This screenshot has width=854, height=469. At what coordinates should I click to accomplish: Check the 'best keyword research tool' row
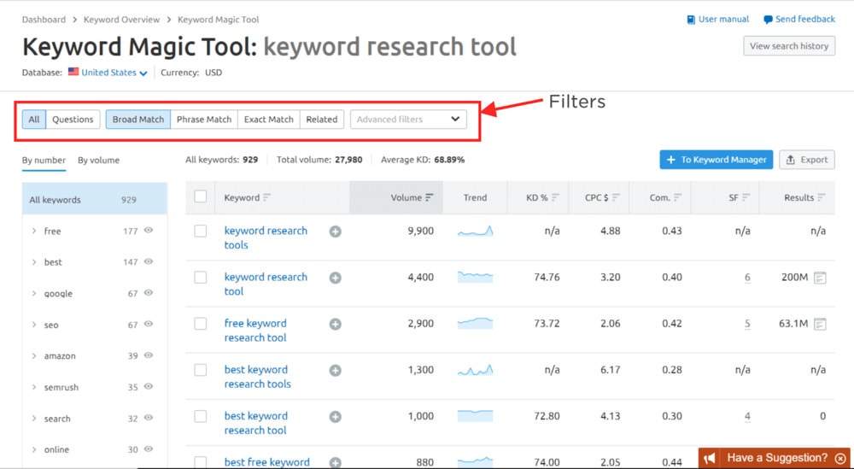pos(201,416)
